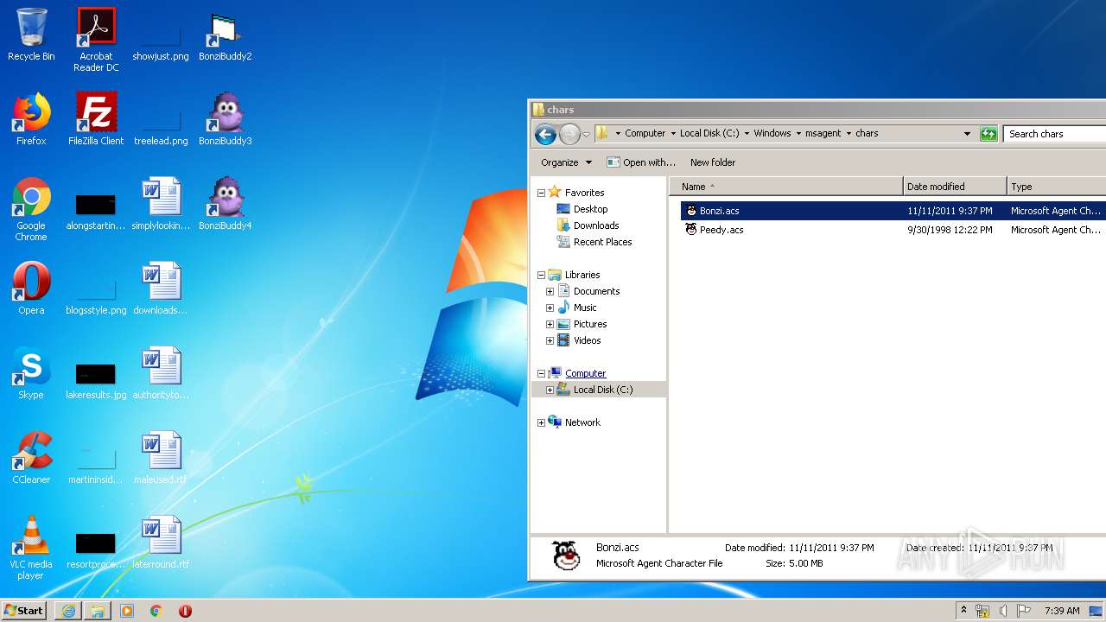Image resolution: width=1106 pixels, height=622 pixels.
Task: Click the Action Center flag tray icon
Action: (1024, 611)
